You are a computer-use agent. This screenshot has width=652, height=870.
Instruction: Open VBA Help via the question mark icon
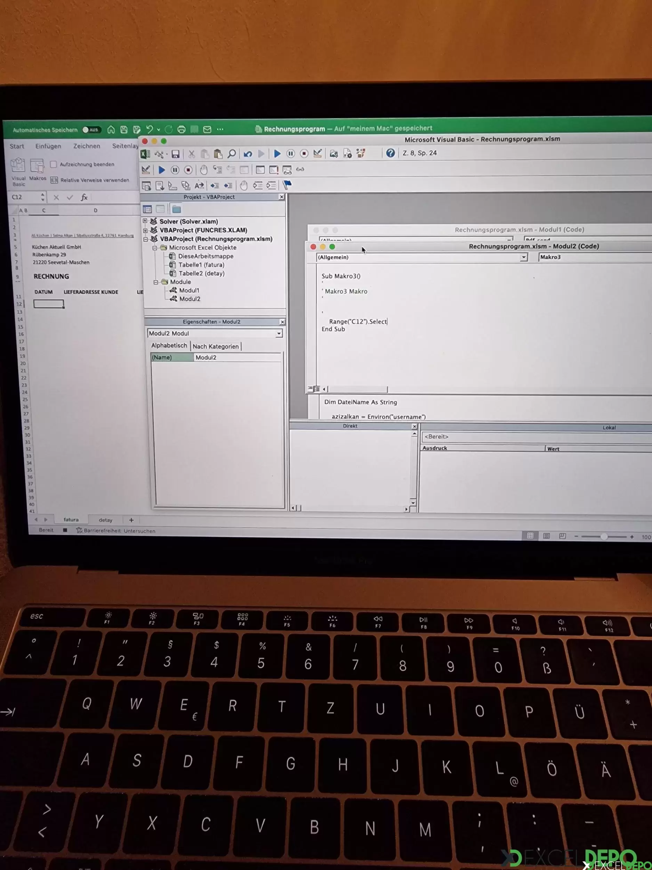tap(390, 153)
